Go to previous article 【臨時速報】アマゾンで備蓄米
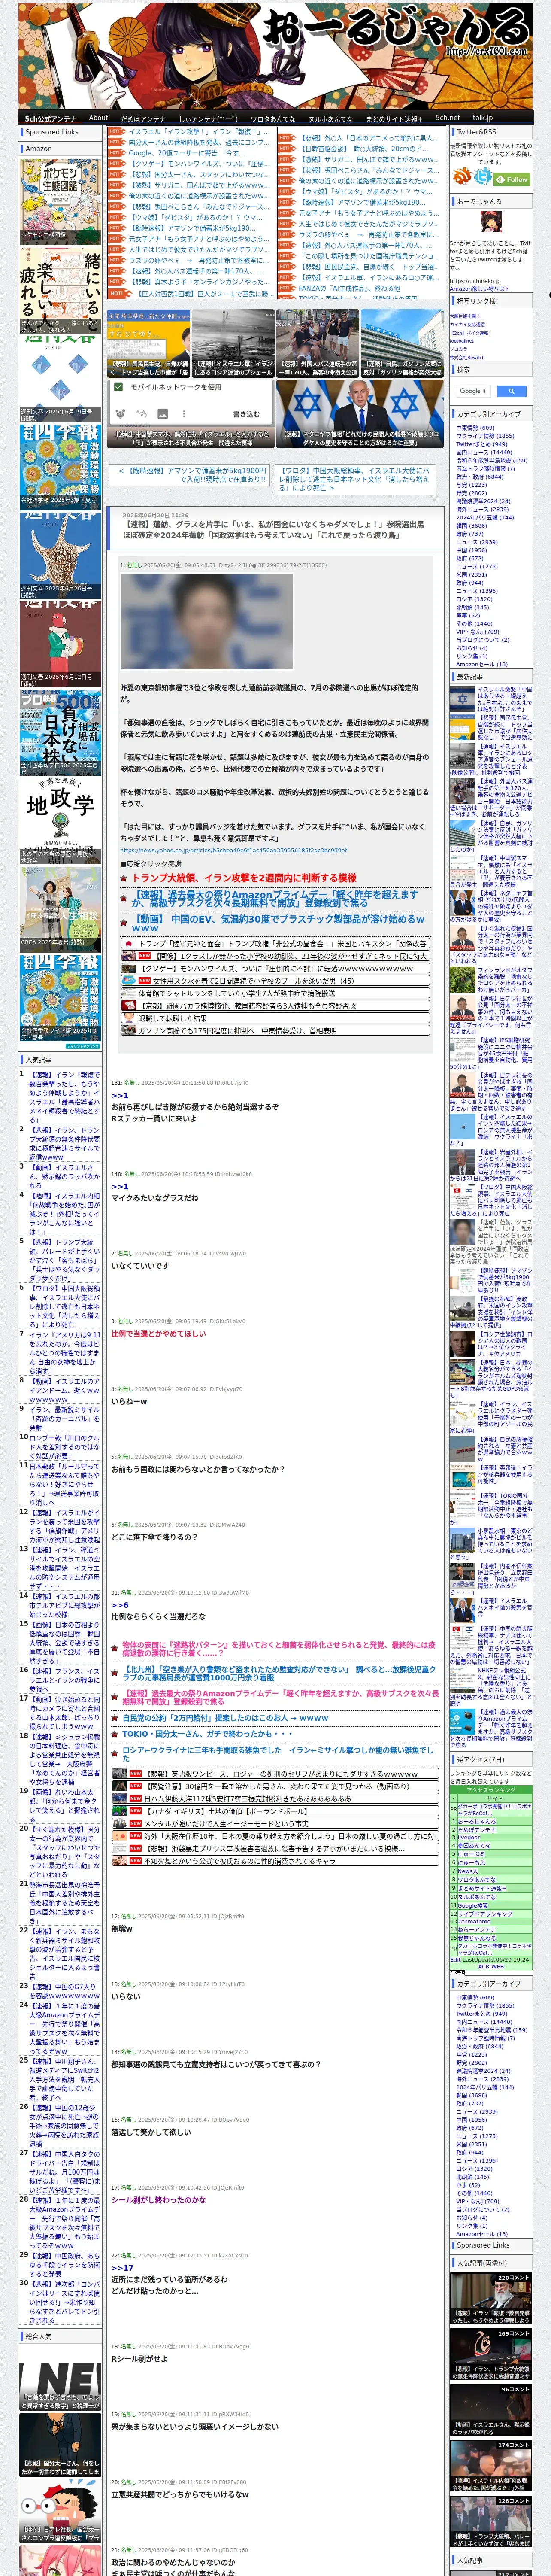Image resolution: width=551 pixels, height=2576 pixels. [x=191, y=474]
